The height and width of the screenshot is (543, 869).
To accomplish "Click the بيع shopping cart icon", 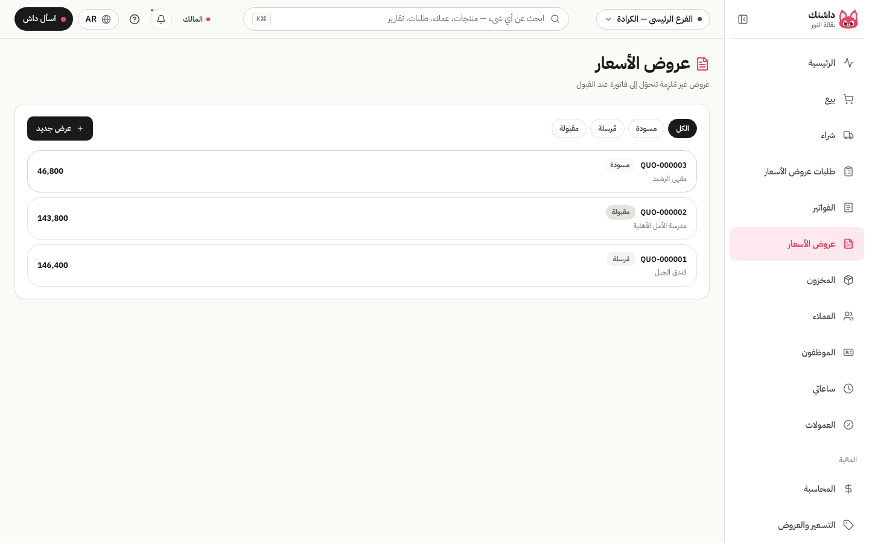I will coord(848,99).
